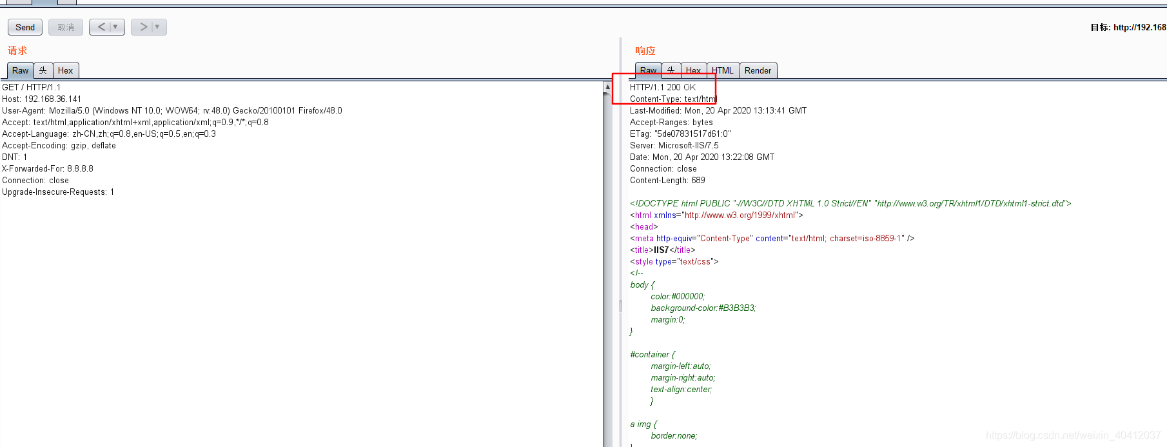Click the 'X-Forwarded-For: 8.8.8.8' header
This screenshot has height=447, width=1167.
point(48,168)
